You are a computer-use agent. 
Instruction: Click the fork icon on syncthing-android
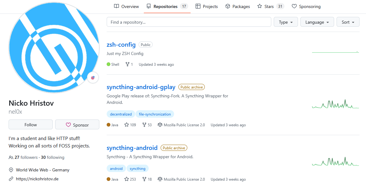(x=144, y=179)
